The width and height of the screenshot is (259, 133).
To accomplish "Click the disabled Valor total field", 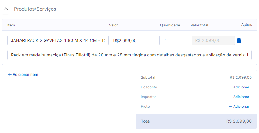I will tap(213, 40).
